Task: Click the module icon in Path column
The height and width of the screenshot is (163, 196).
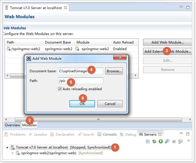Action: (x=8, y=49)
